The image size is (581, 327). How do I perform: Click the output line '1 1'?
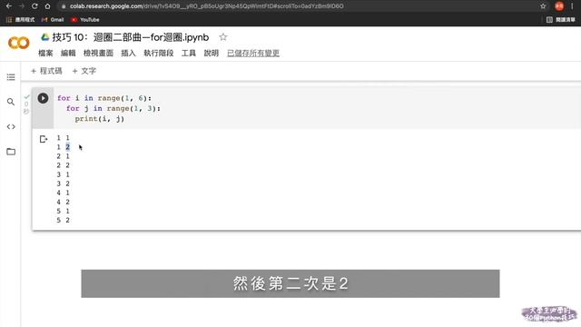point(63,137)
